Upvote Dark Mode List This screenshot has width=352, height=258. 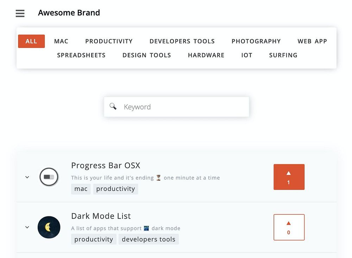289,227
